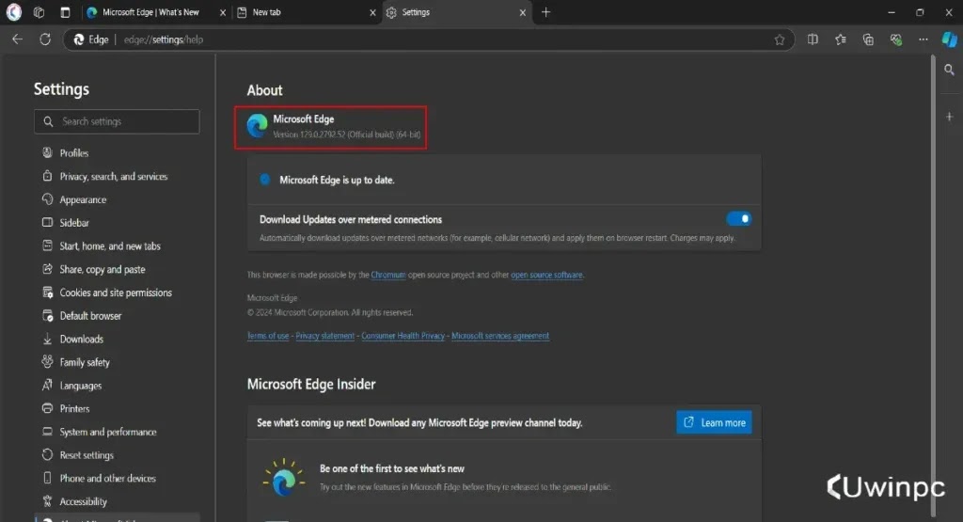Open Languages settings

coord(81,386)
